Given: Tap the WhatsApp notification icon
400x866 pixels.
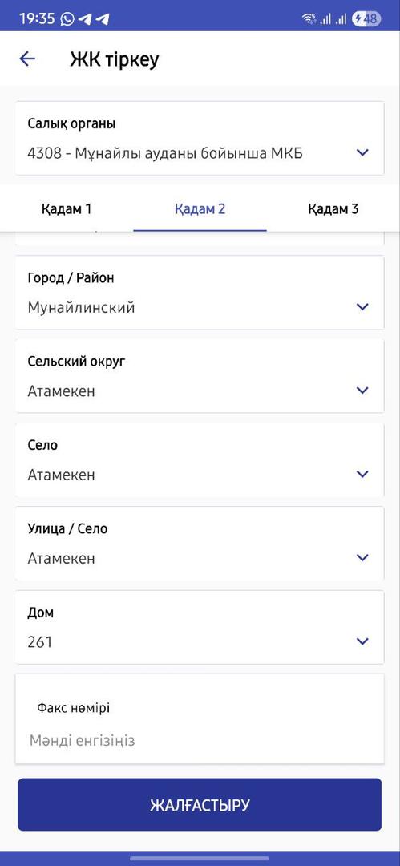Looking at the screenshot, I should (67, 18).
